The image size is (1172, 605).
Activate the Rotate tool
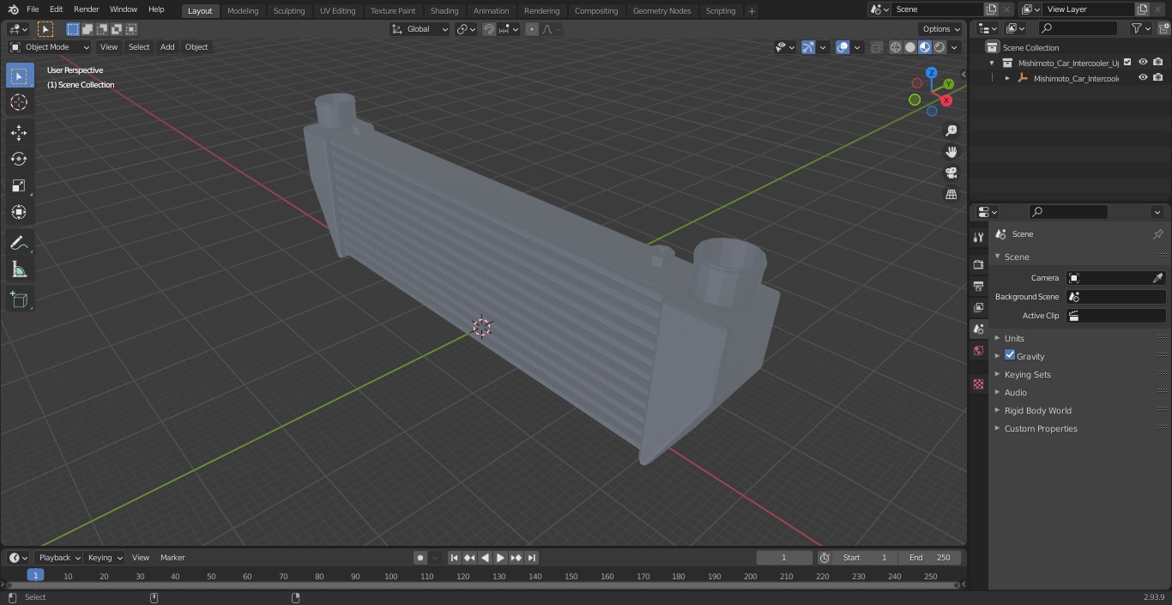pyautogui.click(x=19, y=159)
